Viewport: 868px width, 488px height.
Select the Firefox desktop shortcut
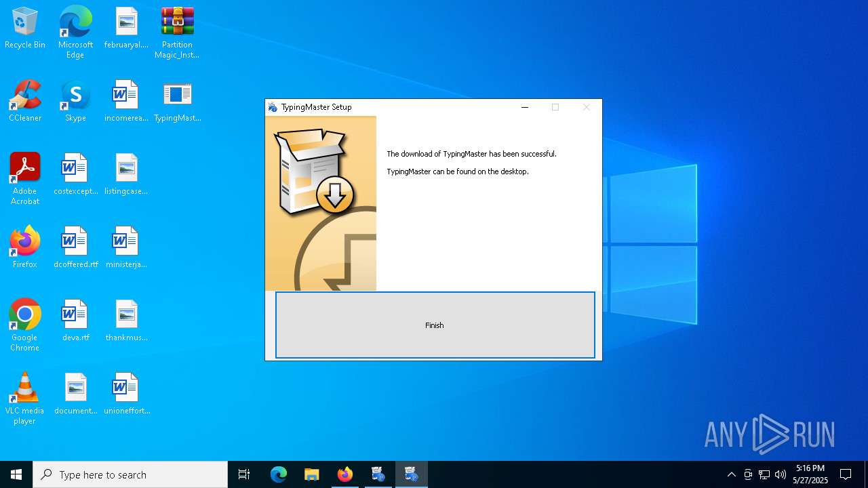click(x=25, y=248)
